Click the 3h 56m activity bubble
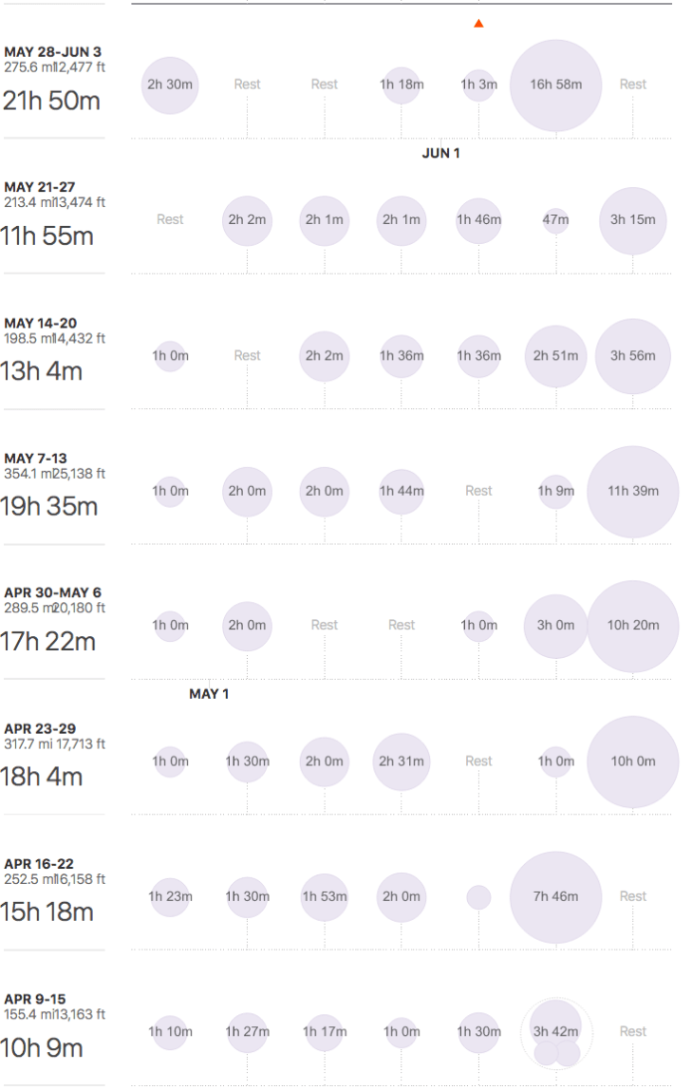Screen dimensions: 692x1090 pos(632,356)
